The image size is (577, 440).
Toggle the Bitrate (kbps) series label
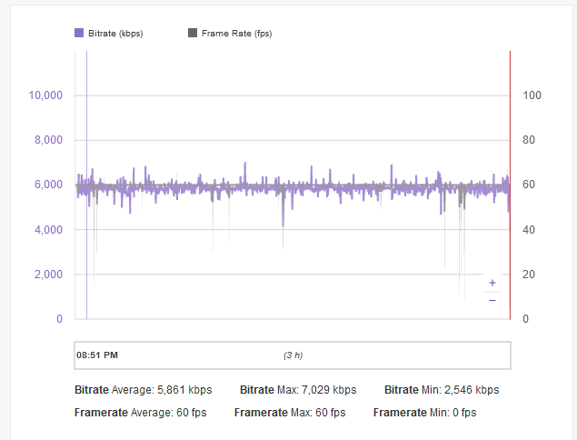[114, 34]
